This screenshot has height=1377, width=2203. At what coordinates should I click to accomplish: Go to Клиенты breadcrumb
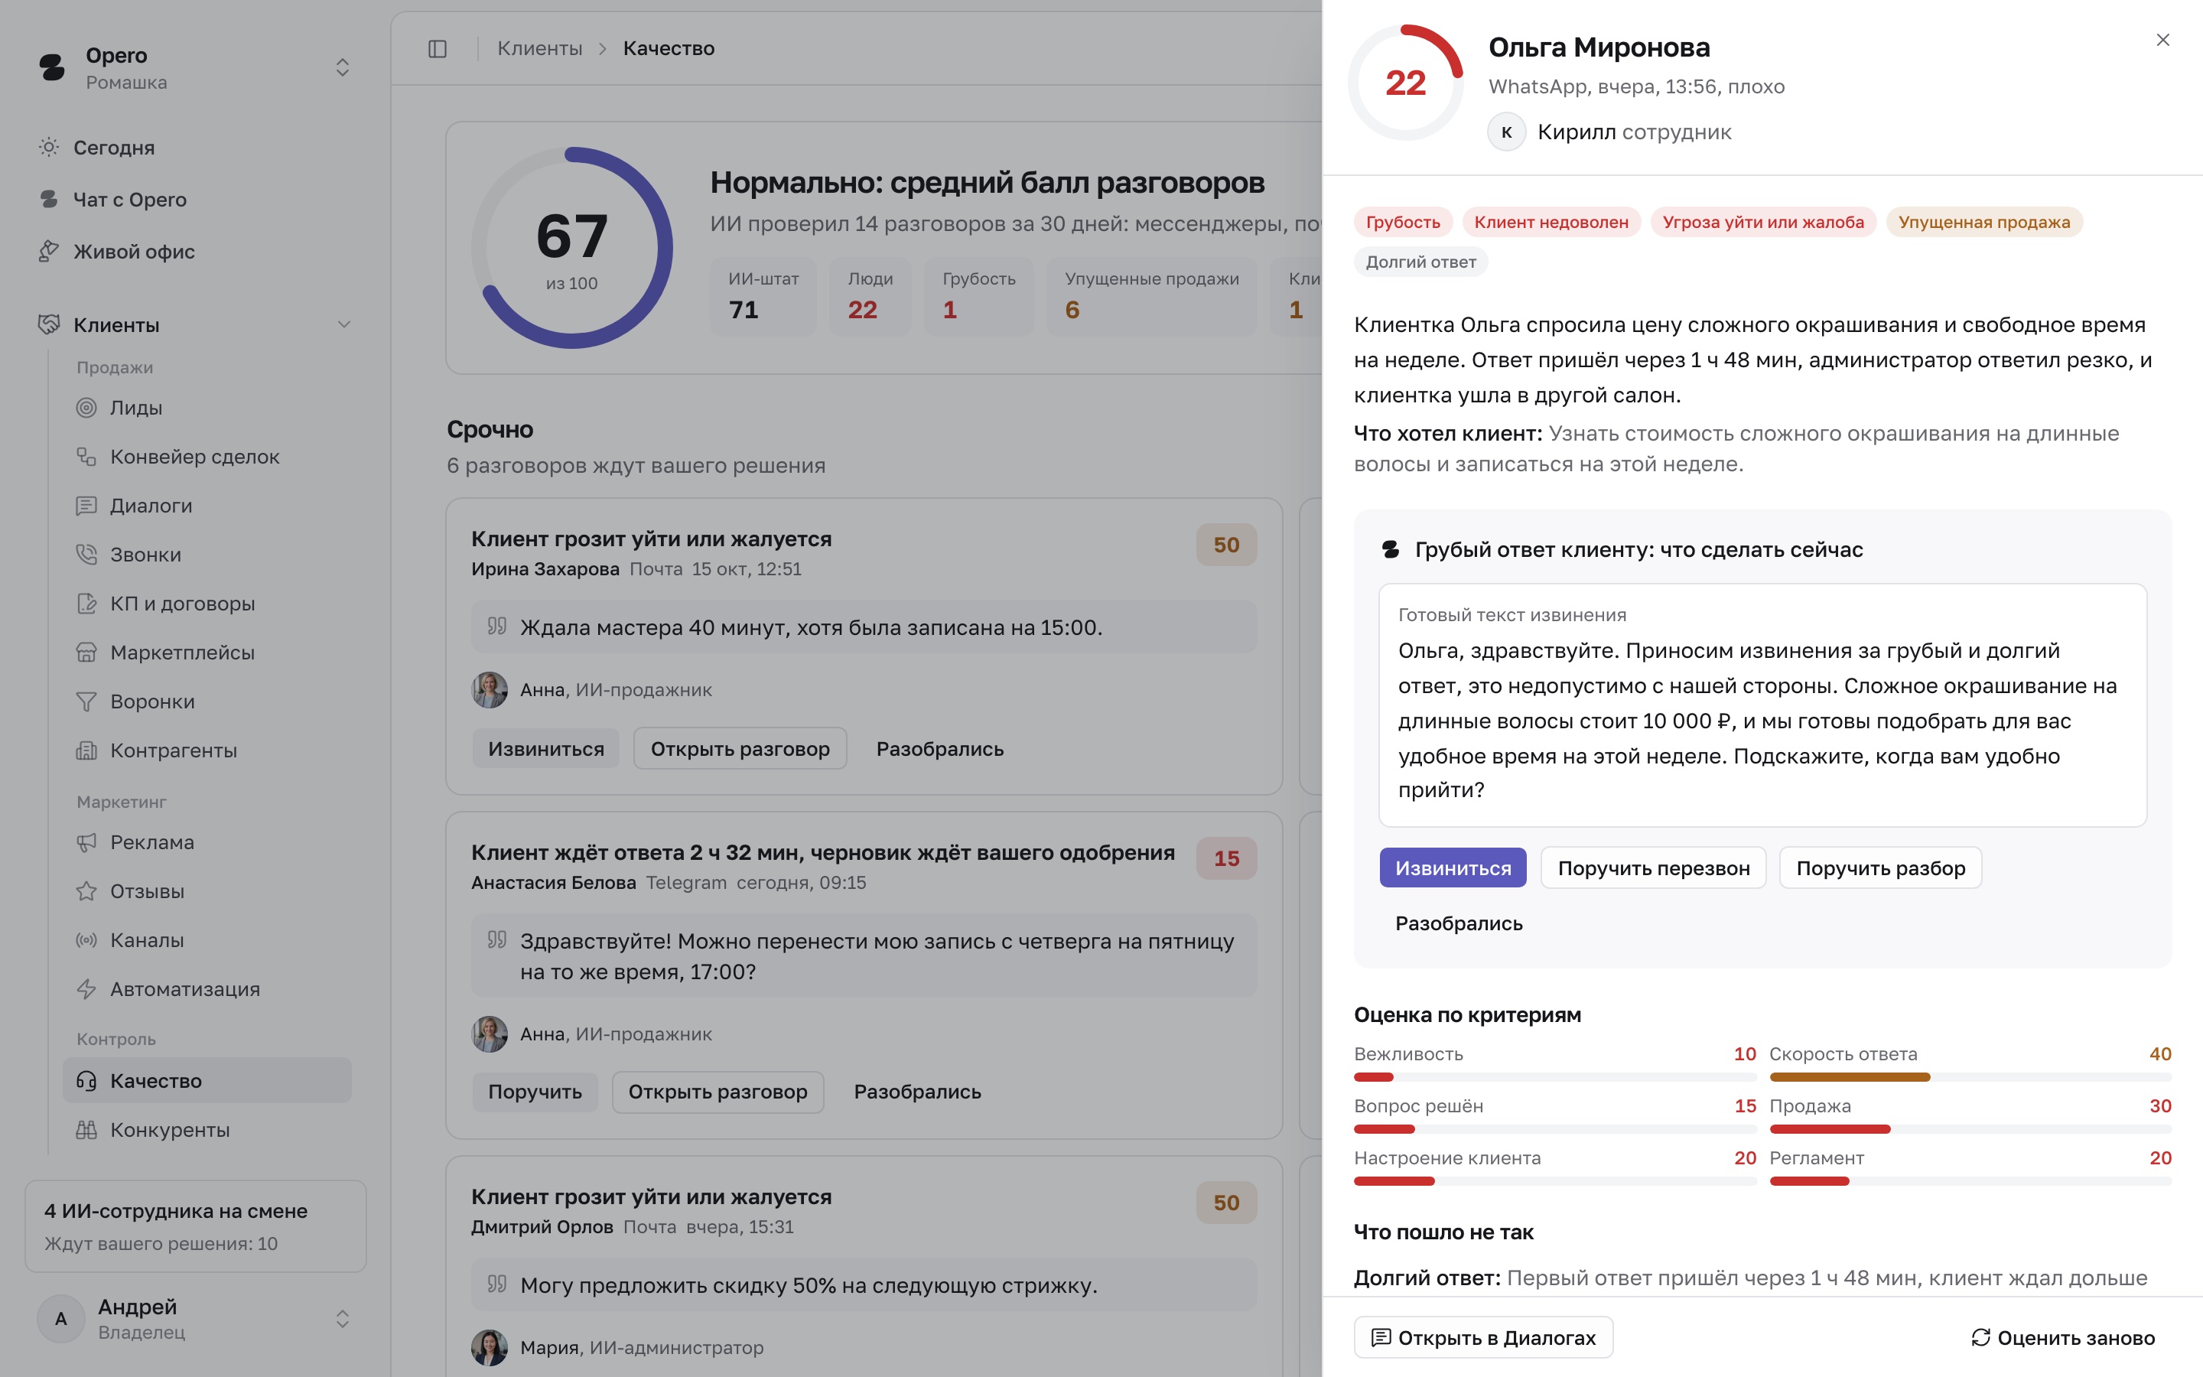click(x=540, y=48)
